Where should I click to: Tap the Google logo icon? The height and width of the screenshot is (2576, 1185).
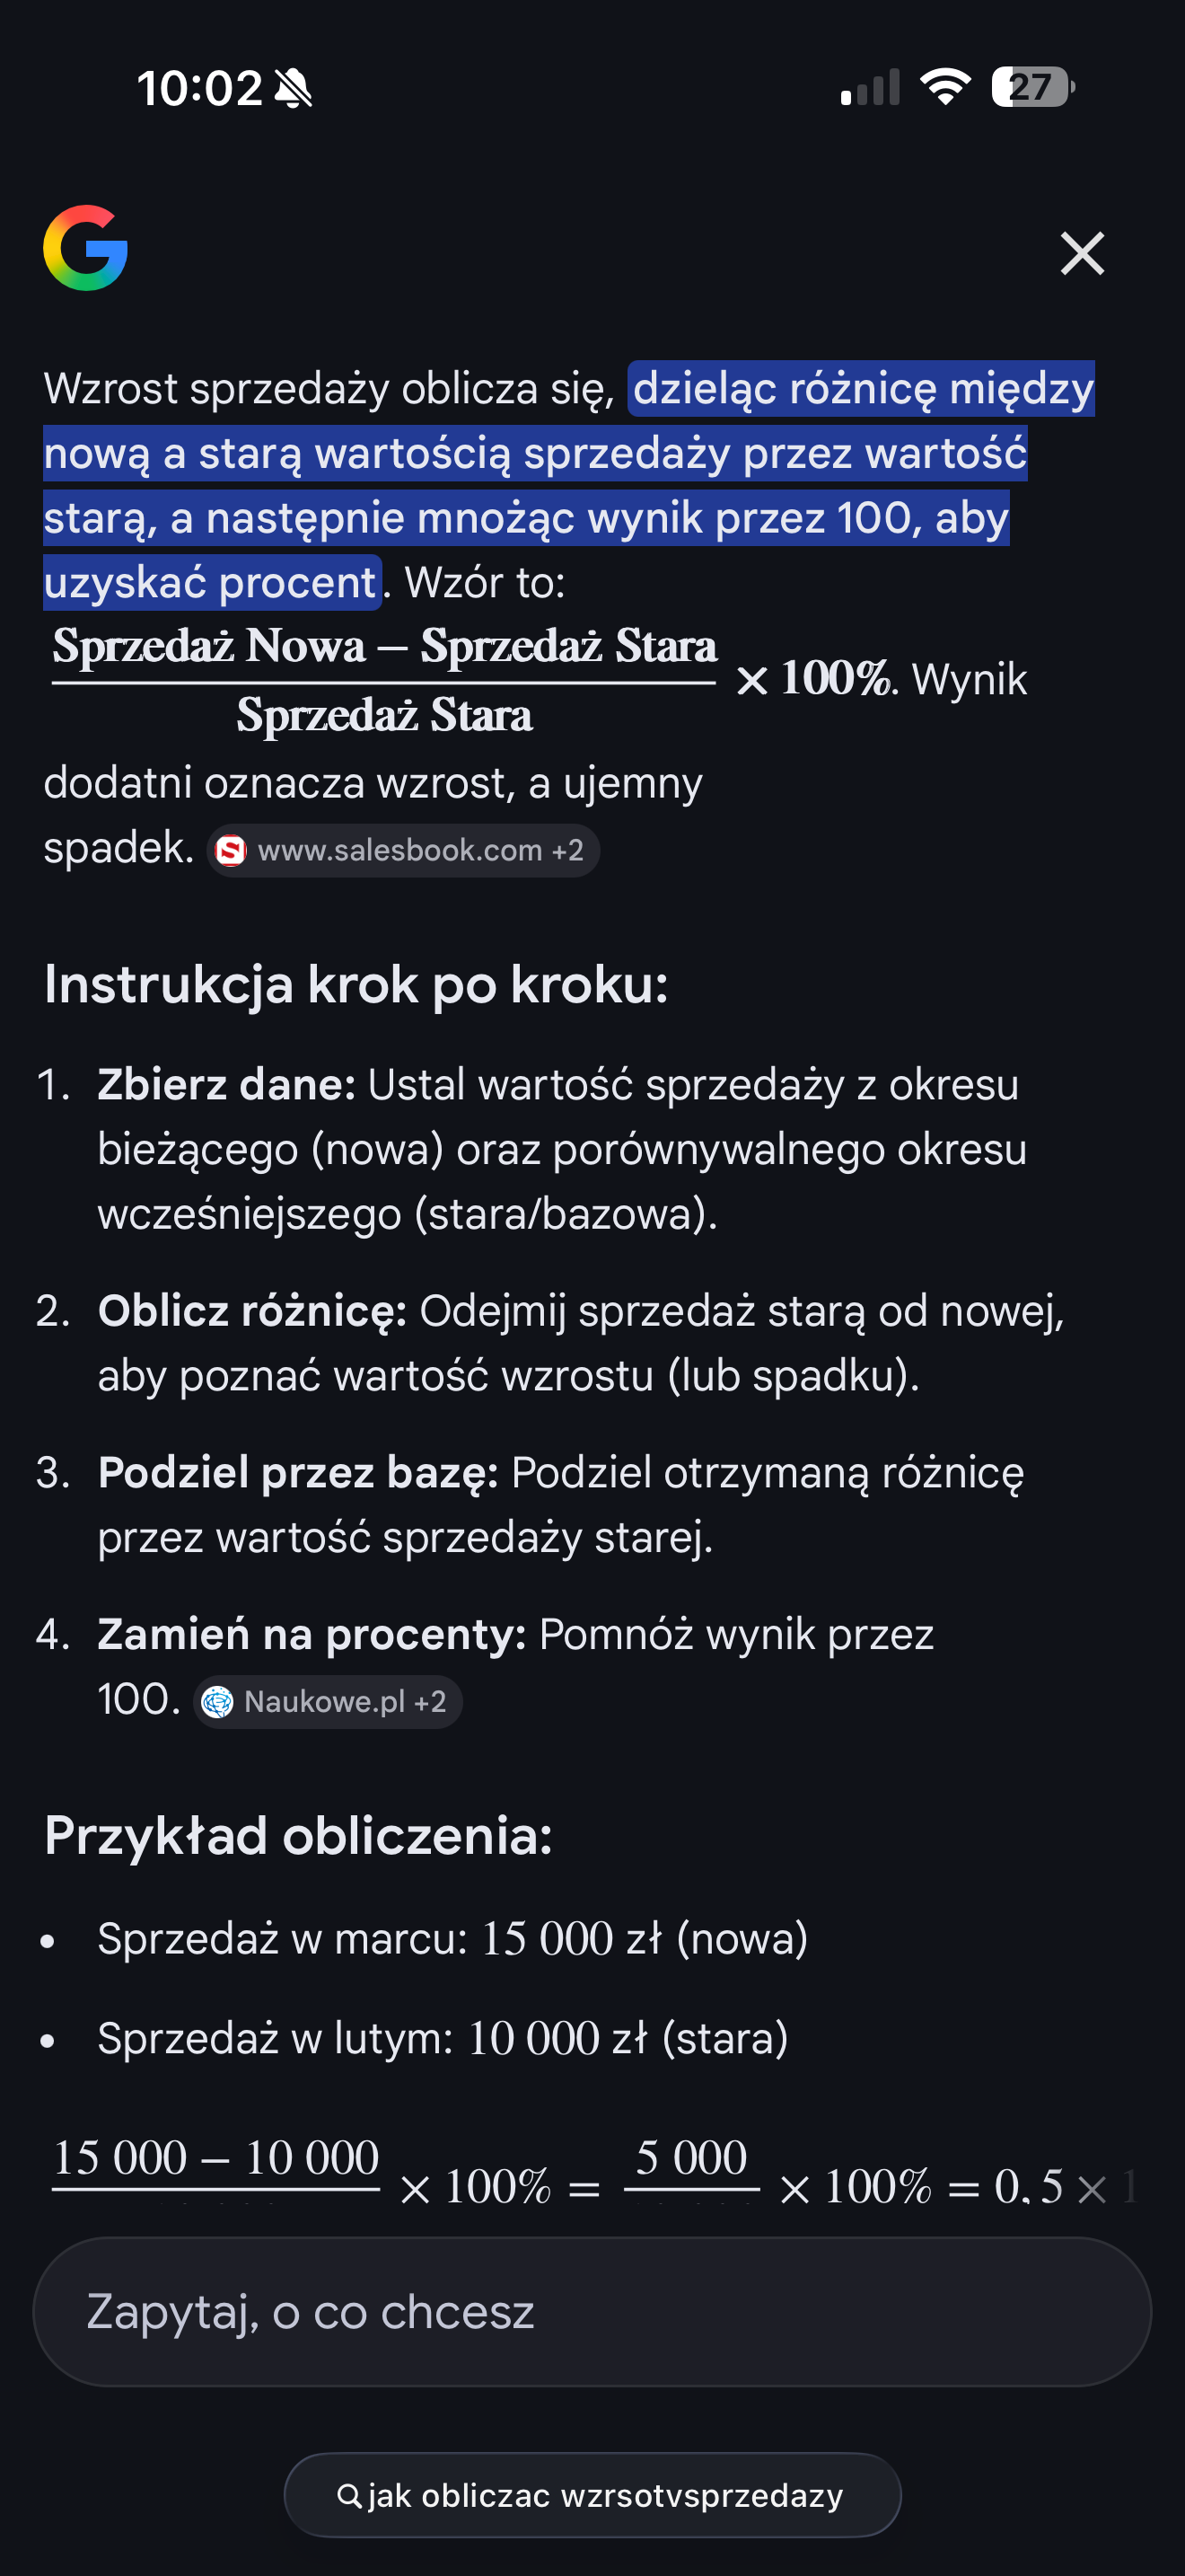(x=86, y=248)
